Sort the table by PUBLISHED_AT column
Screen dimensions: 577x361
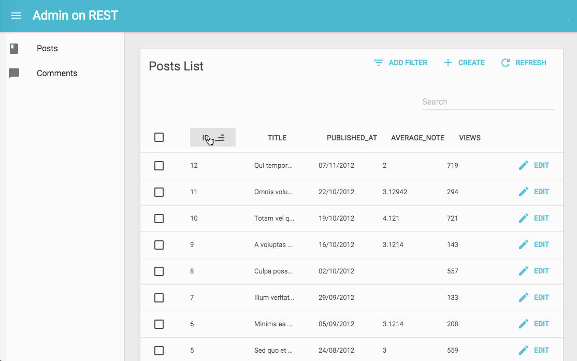click(x=352, y=138)
